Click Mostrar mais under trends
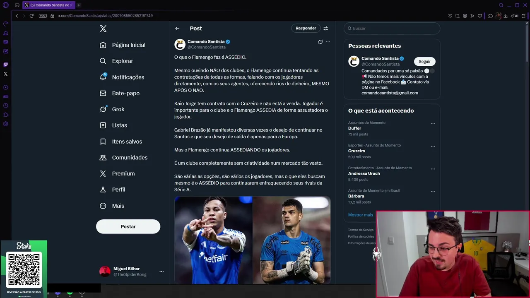530x298 pixels. 360,215
